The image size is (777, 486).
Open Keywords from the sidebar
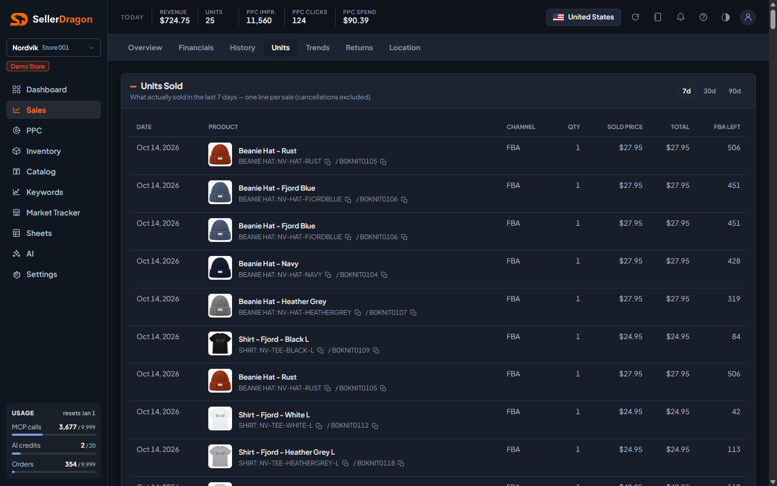click(53, 192)
